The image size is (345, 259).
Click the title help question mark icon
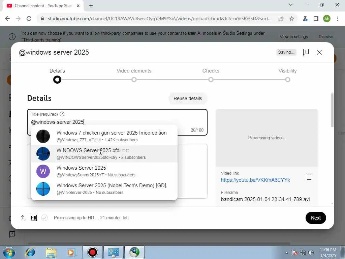[62, 114]
